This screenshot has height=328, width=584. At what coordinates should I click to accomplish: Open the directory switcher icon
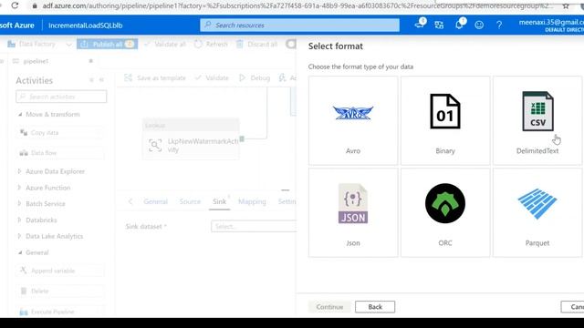[439, 25]
